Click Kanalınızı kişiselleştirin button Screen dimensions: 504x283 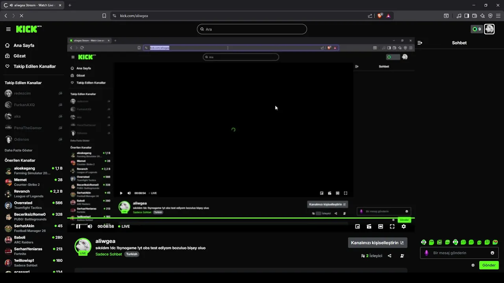(378, 243)
